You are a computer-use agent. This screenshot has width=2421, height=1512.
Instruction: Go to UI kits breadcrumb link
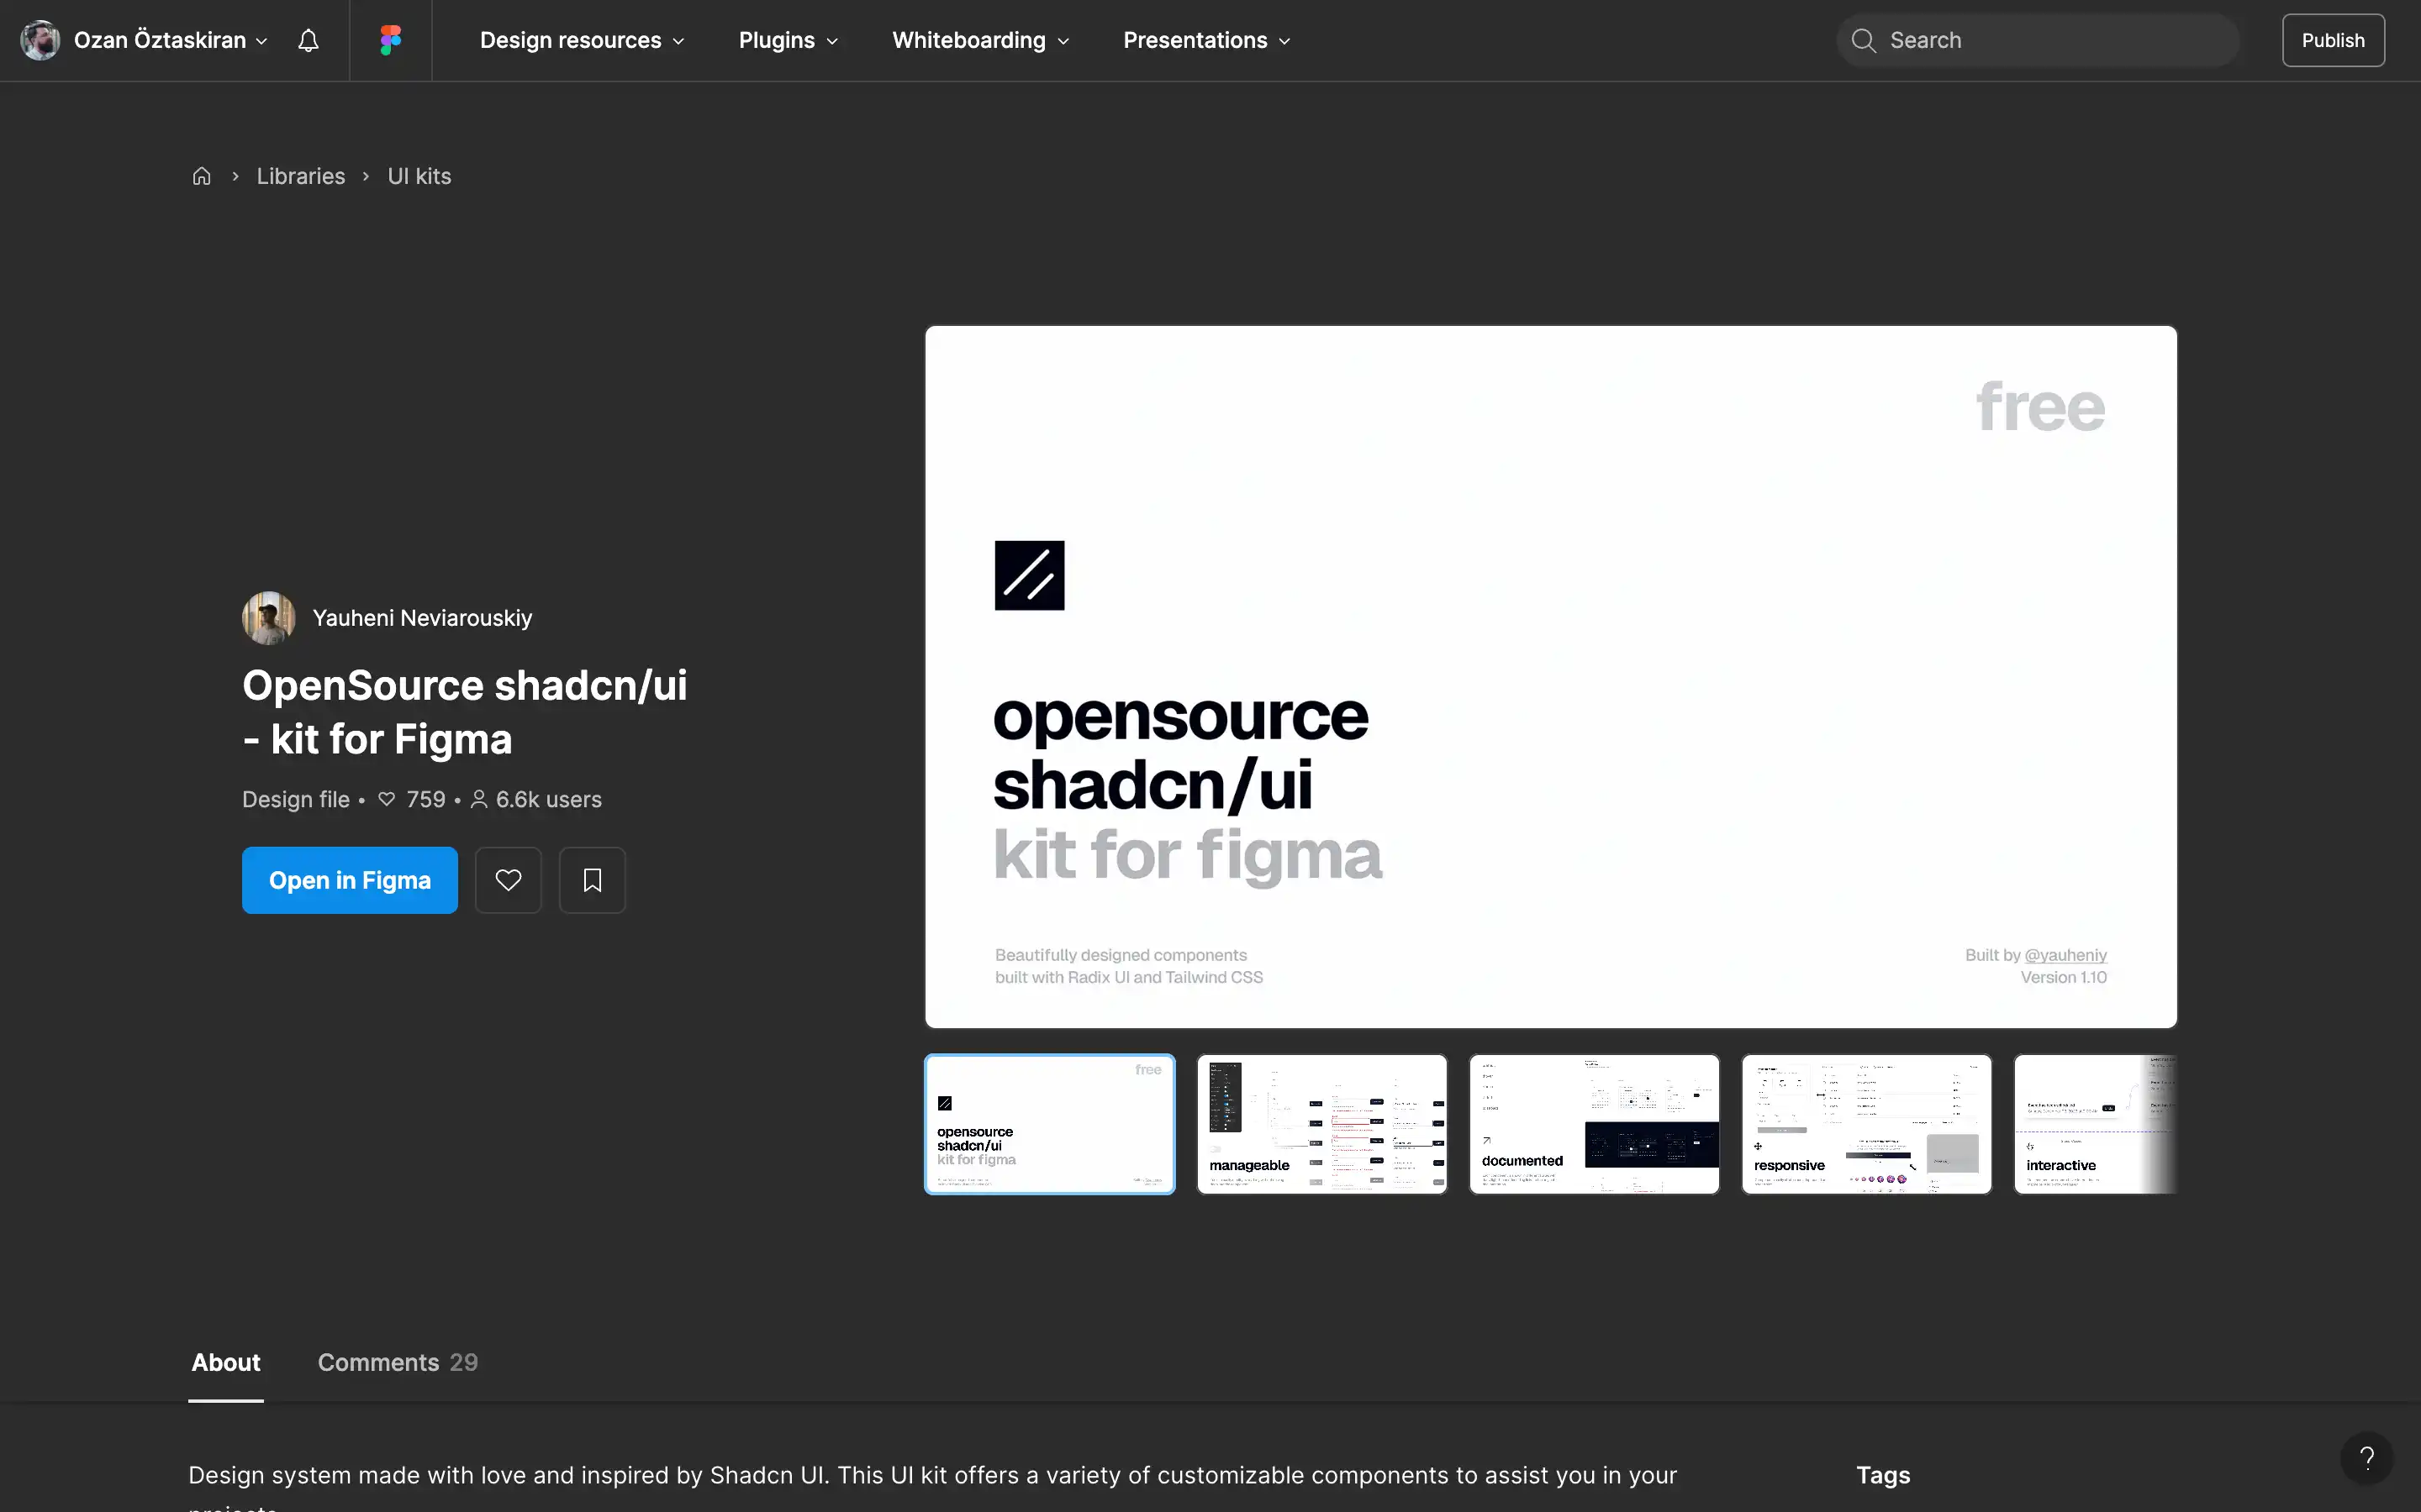[419, 176]
